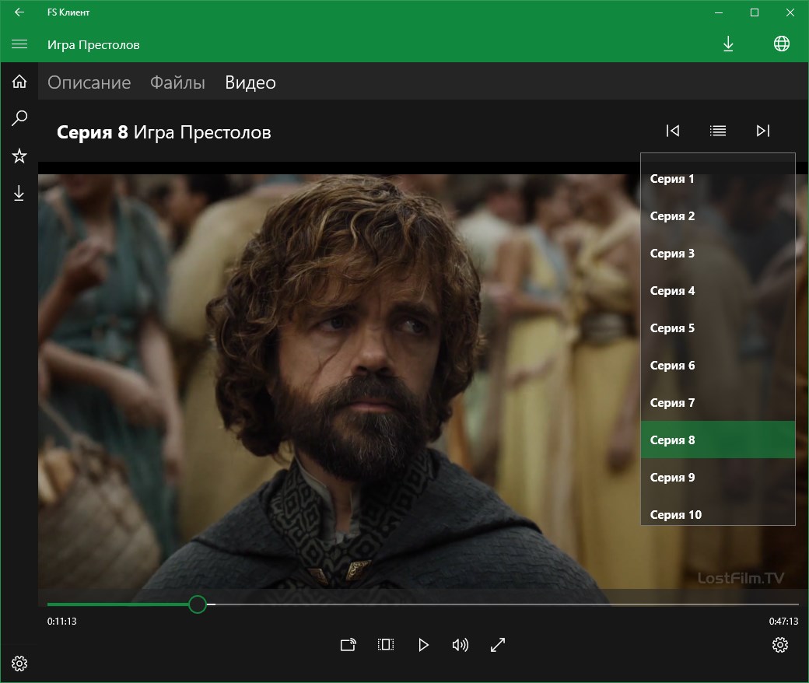Viewport: 809px width, 683px height.
Task: Click the download icon in header bar
Action: click(728, 44)
